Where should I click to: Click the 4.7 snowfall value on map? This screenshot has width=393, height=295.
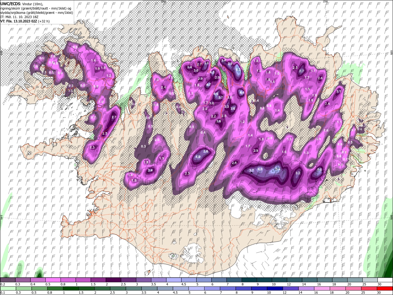[x=208, y=85]
